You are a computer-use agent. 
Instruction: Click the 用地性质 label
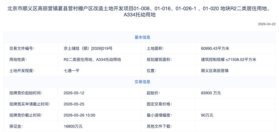coord(18,60)
